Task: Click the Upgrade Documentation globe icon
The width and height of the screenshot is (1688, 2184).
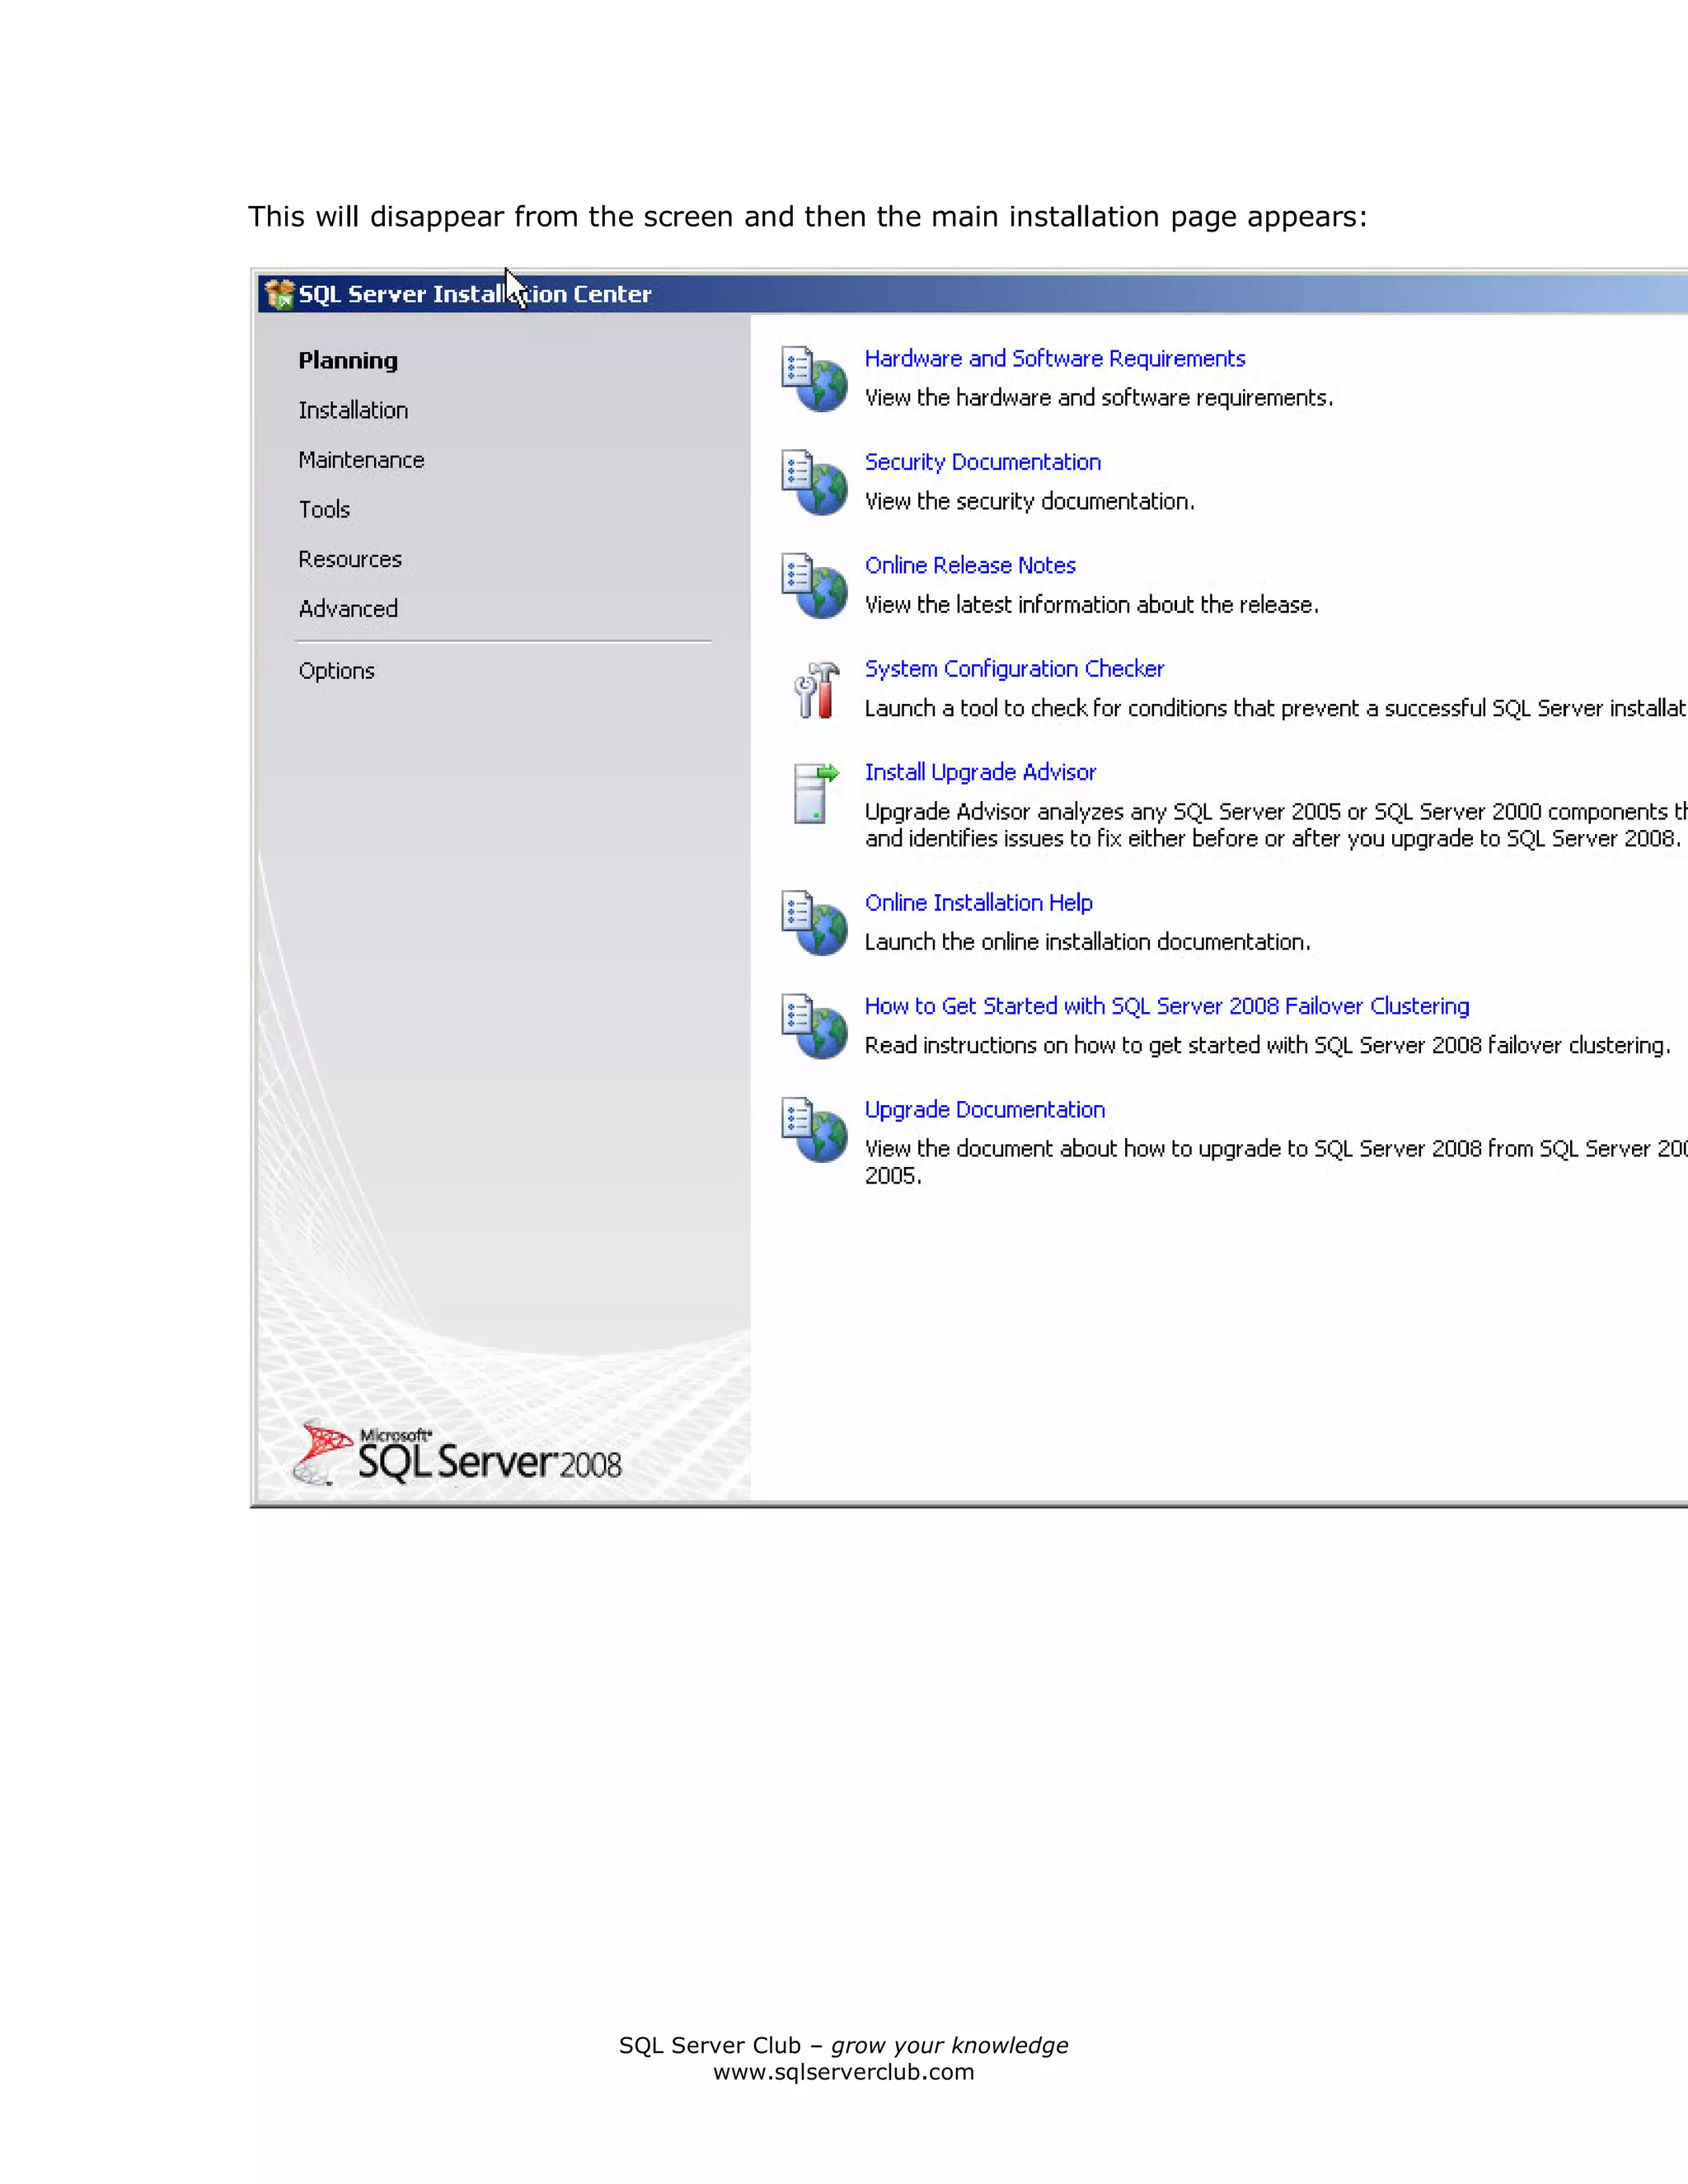Action: (x=814, y=1130)
